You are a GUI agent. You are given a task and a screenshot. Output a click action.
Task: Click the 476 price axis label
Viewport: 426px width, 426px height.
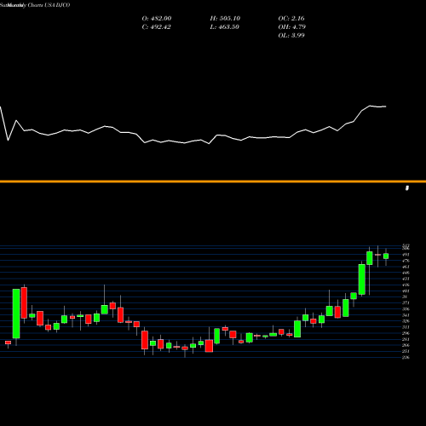point(406,261)
